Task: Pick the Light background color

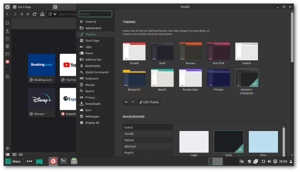Action: [x=194, y=142]
